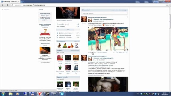The height and width of the screenshot is (96, 171).
Task: Click Все объявления link
Action: tap(45, 62)
